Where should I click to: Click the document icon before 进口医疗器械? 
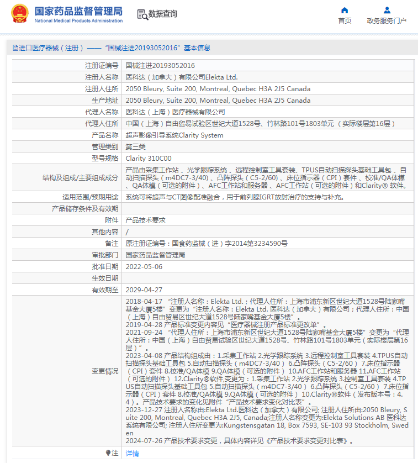15,48
